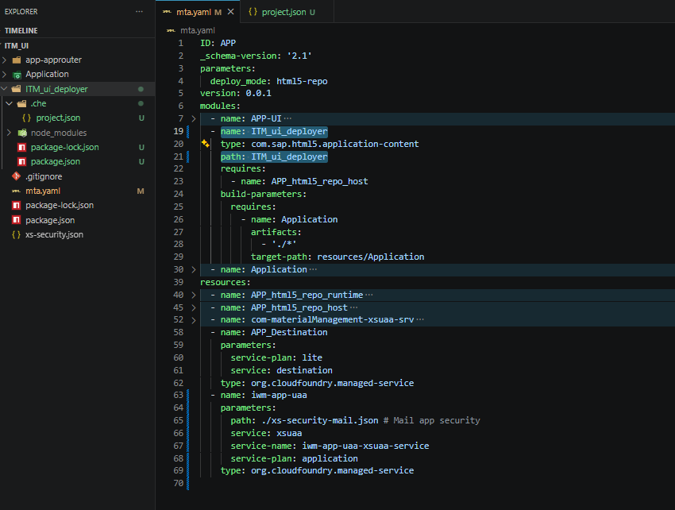
Task: Click the mta.yaml breadcrumb item
Action: (x=197, y=30)
